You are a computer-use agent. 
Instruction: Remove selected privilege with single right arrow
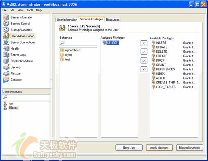(x=144, y=52)
